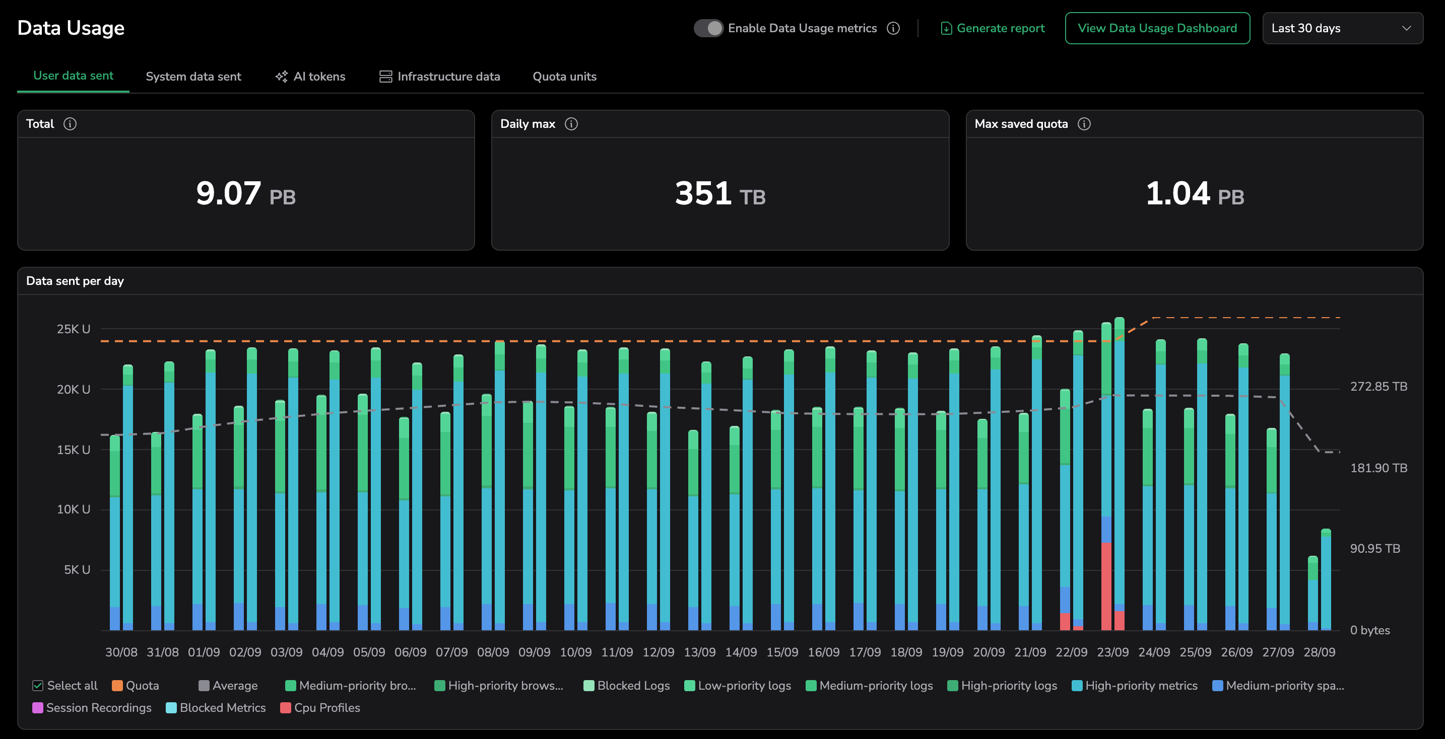Click the AI tokens sparkle icon

pos(281,76)
